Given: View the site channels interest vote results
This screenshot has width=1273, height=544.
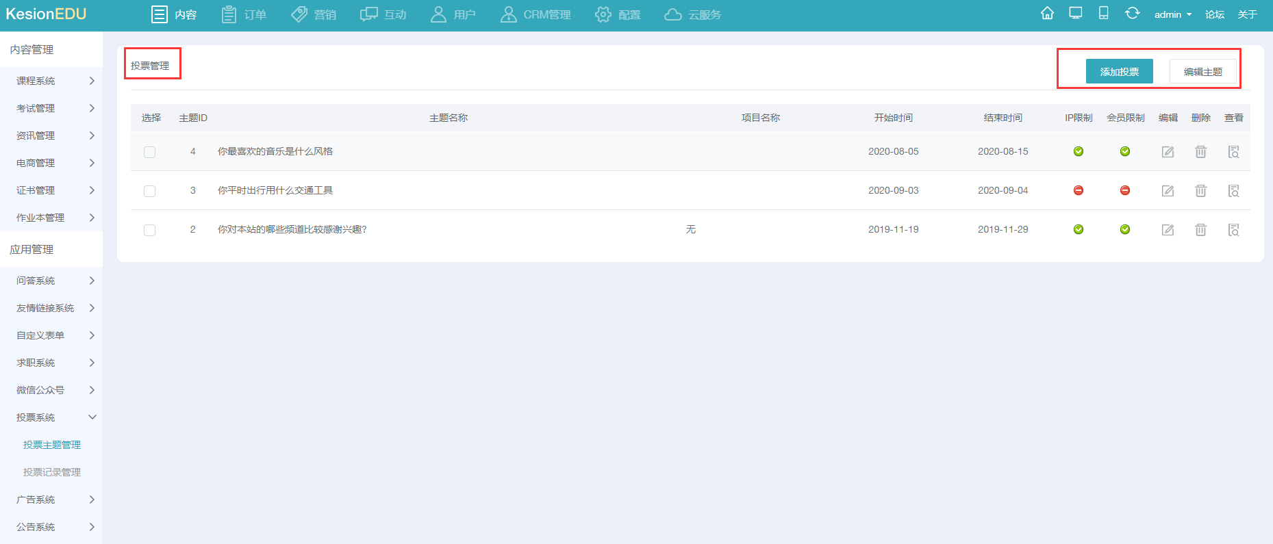Looking at the screenshot, I should 1234,230.
